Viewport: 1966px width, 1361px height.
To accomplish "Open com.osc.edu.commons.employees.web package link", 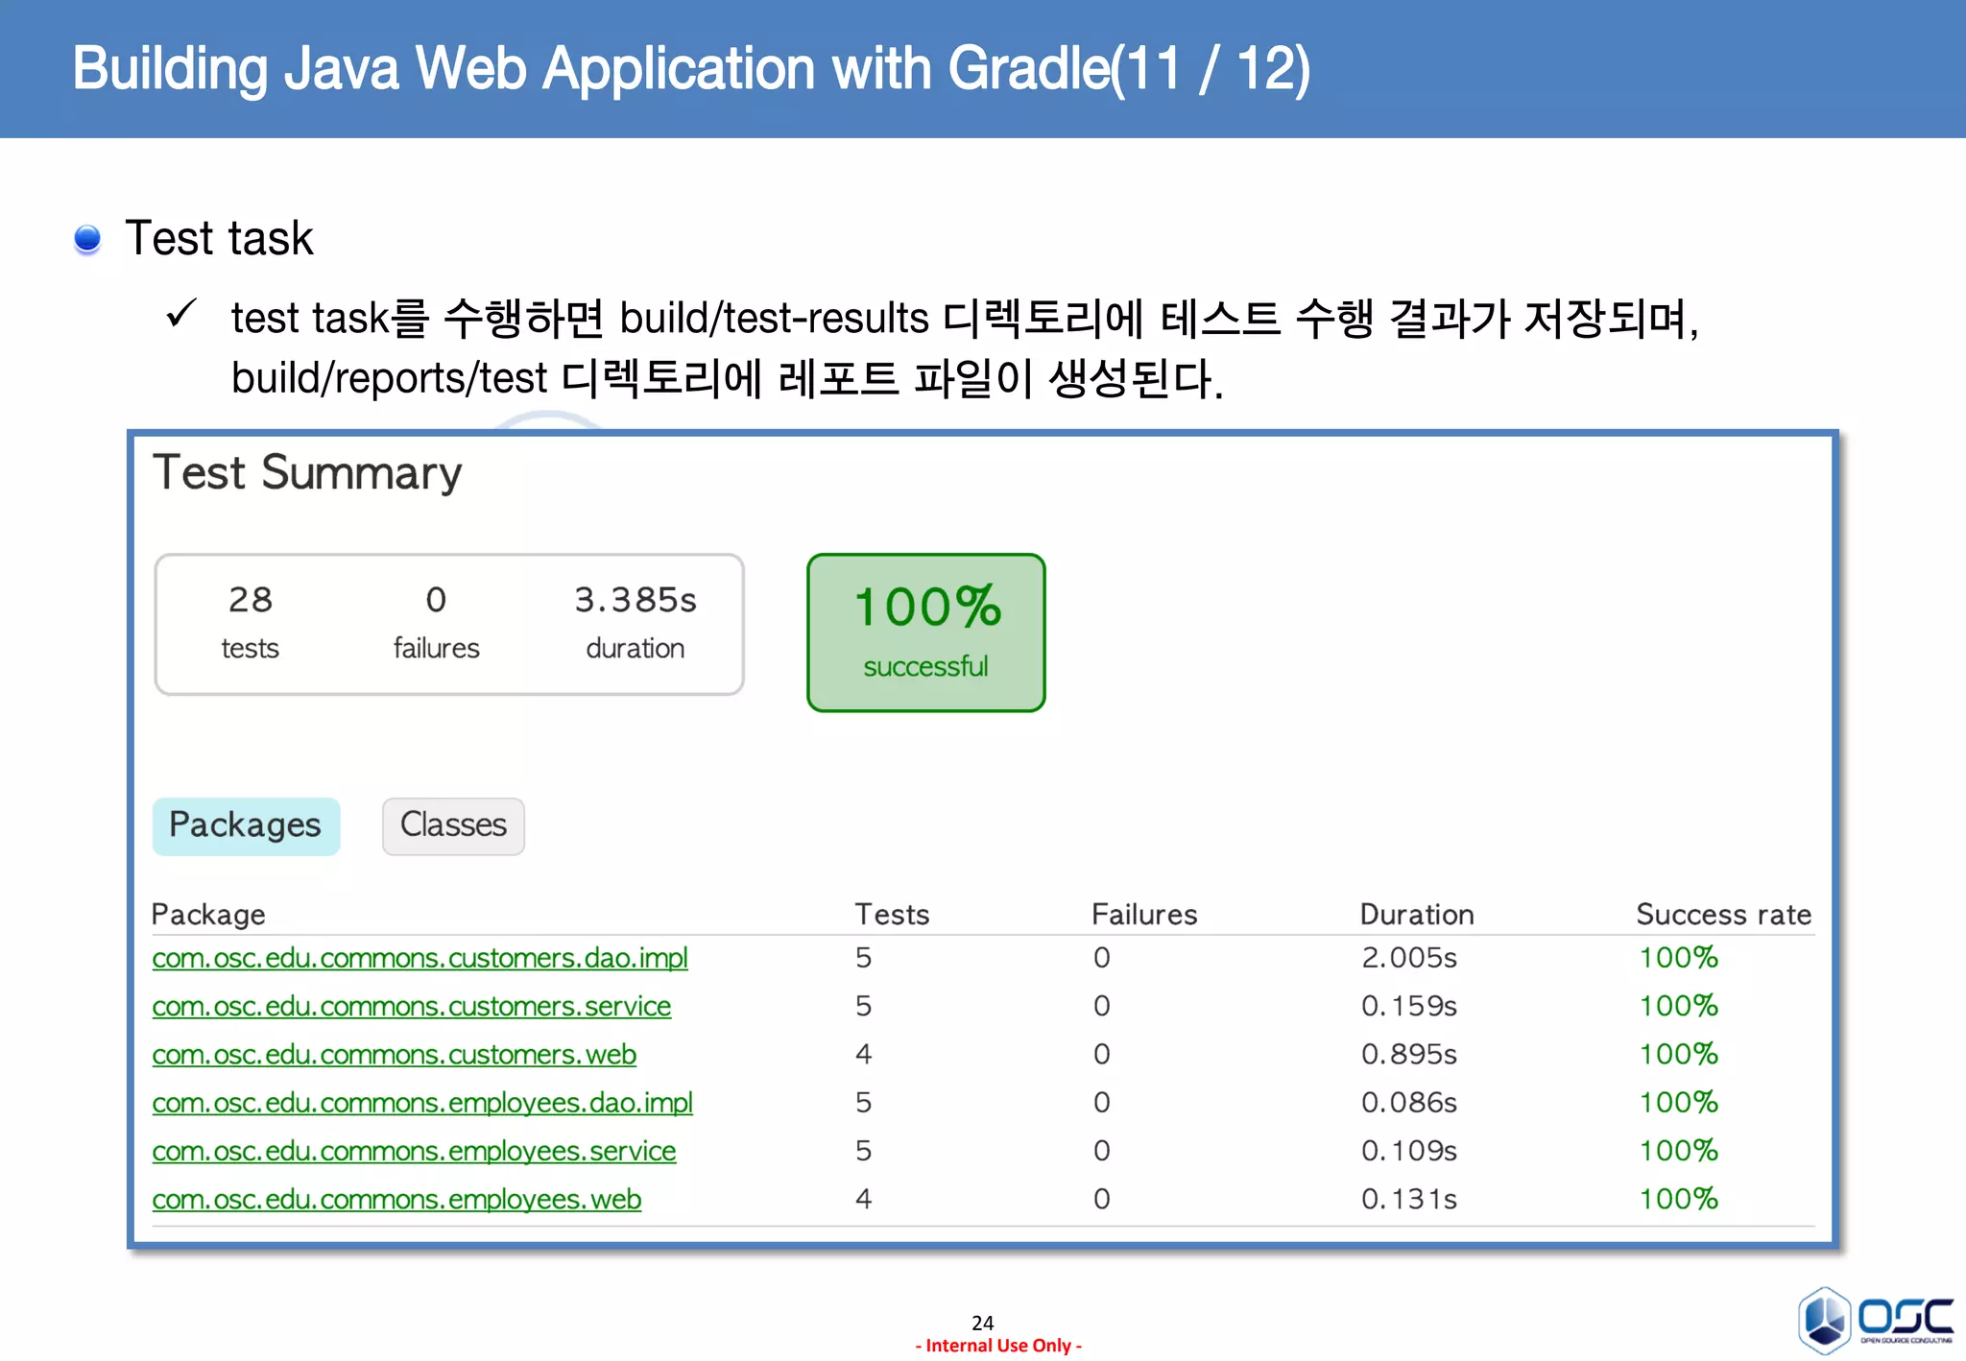I will tap(396, 1200).
